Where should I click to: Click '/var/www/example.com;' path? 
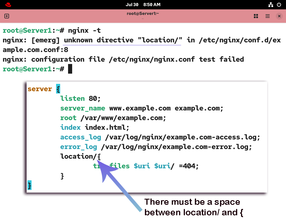point(123,118)
